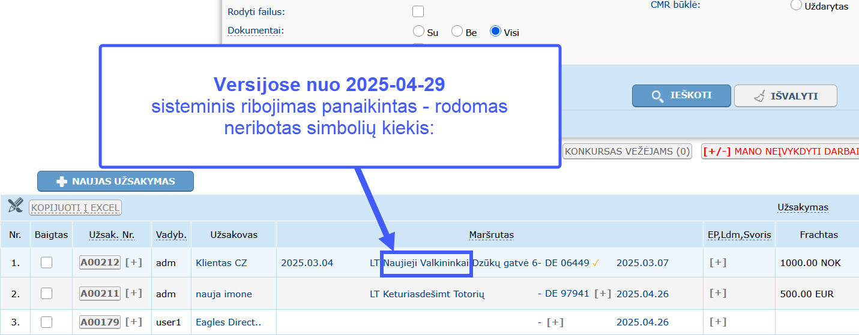
Task: Open client nauja imone link
Action: [224, 294]
